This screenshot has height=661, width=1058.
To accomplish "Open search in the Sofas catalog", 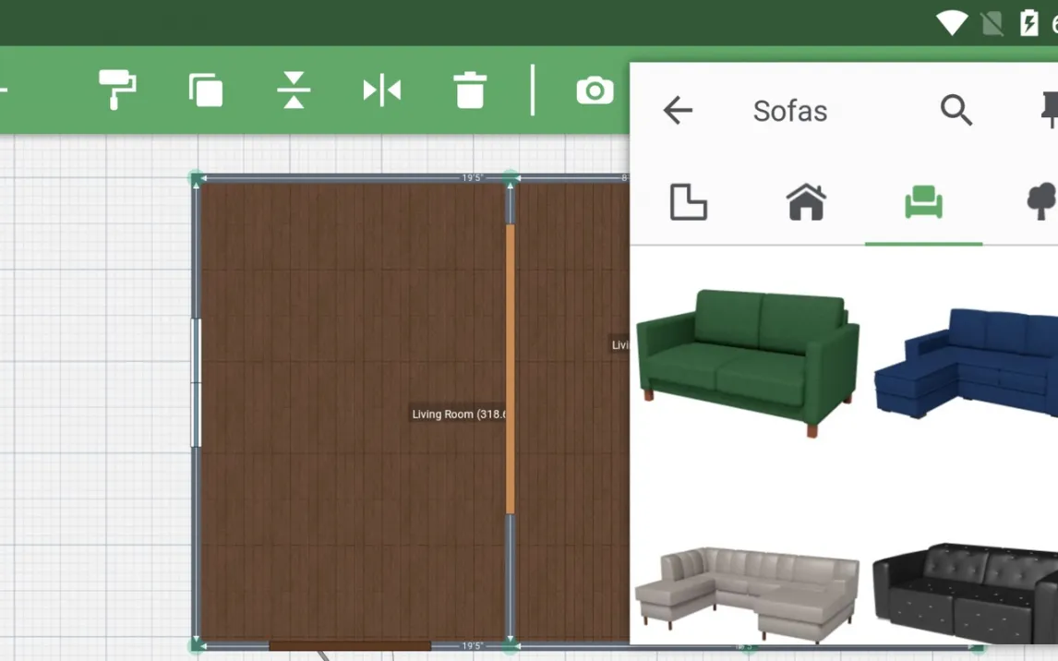I will pyautogui.click(x=956, y=111).
